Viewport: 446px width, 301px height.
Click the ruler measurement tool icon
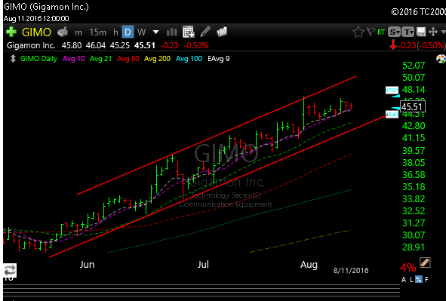[425, 263]
